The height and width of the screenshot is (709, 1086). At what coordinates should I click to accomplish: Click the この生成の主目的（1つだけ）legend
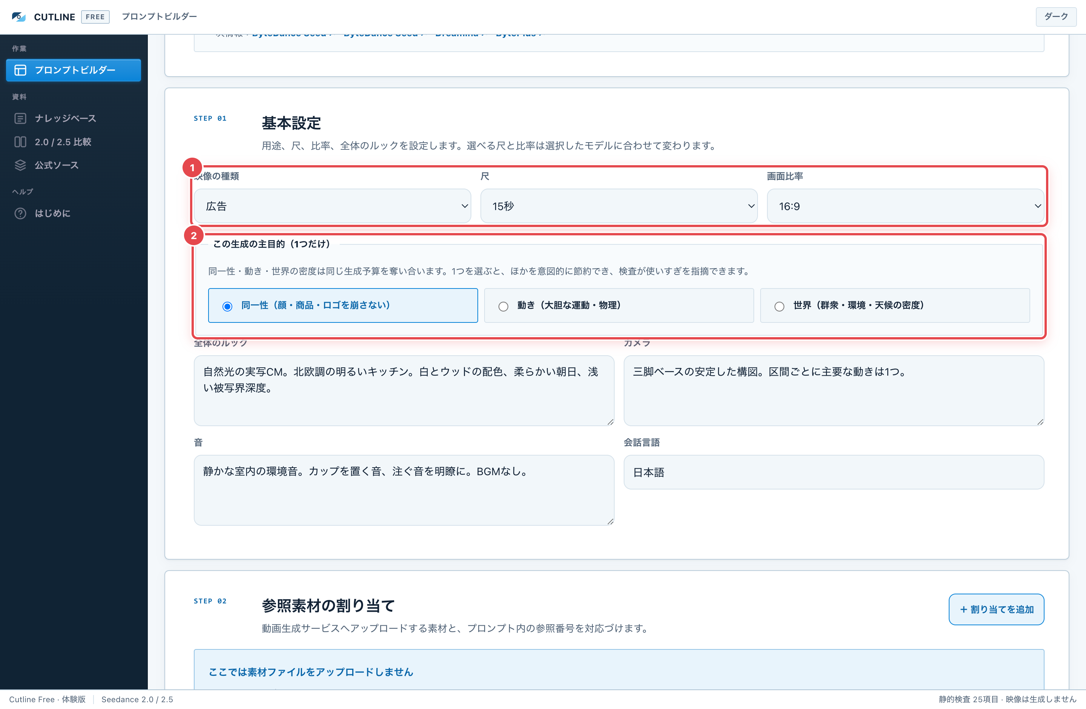coord(271,244)
